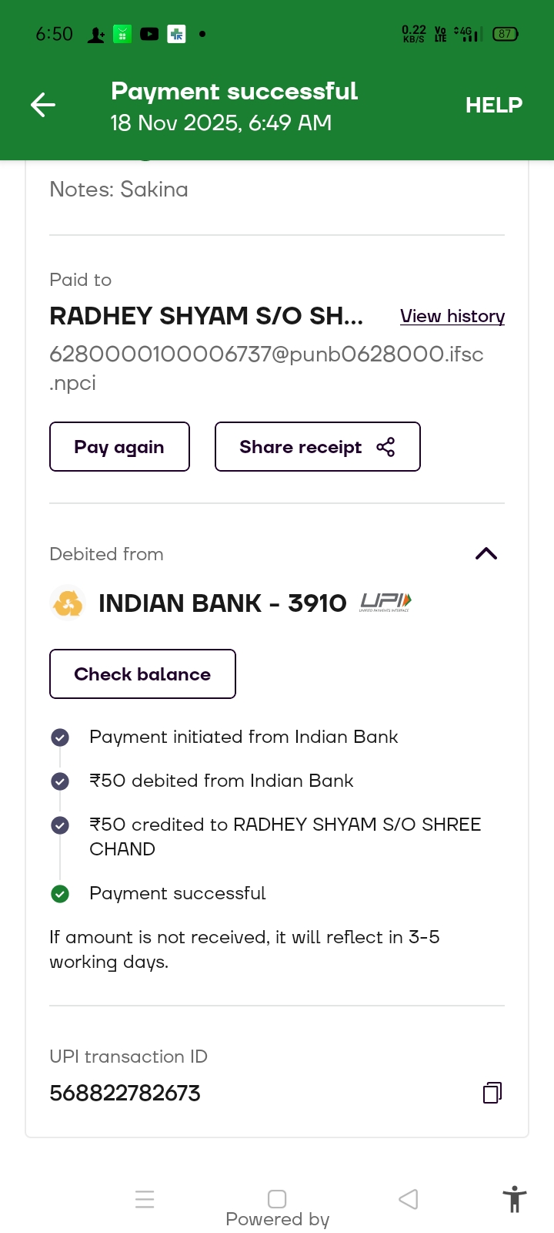
Task: Tap the UPI logo beside bank name
Action: click(385, 603)
